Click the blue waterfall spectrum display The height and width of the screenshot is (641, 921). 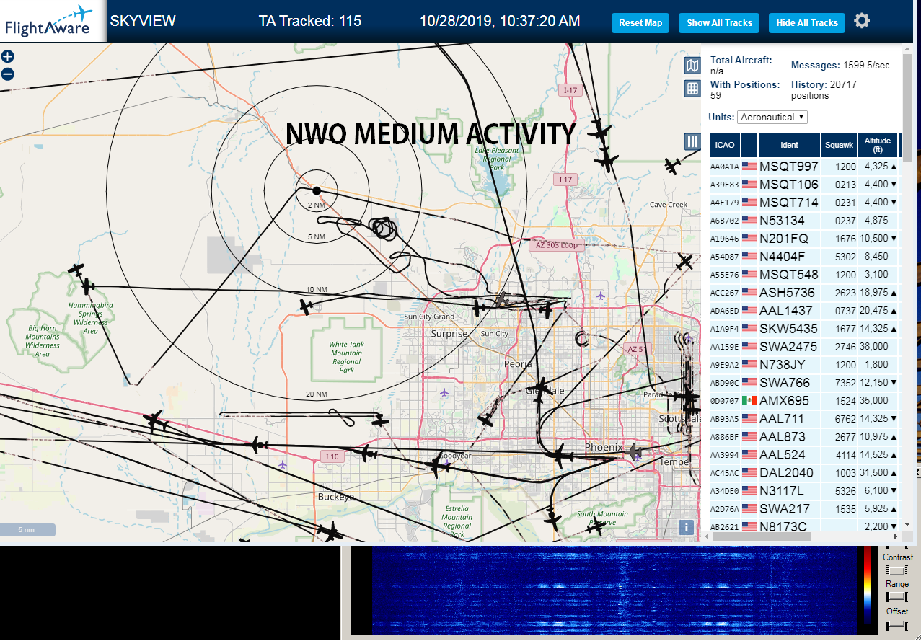coord(613,590)
